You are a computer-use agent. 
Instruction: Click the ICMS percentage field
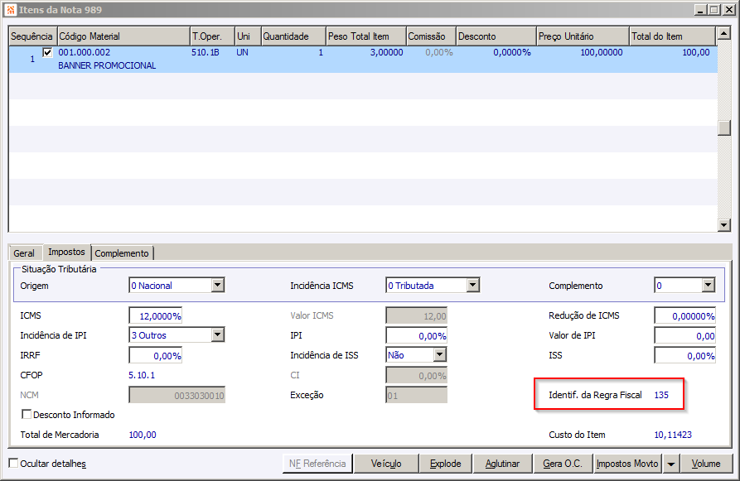(x=156, y=316)
